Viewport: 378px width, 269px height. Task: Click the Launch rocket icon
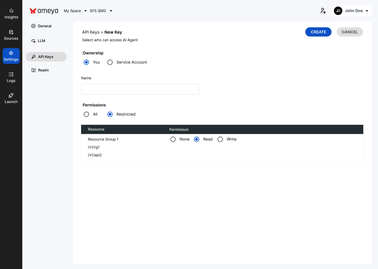point(11,95)
